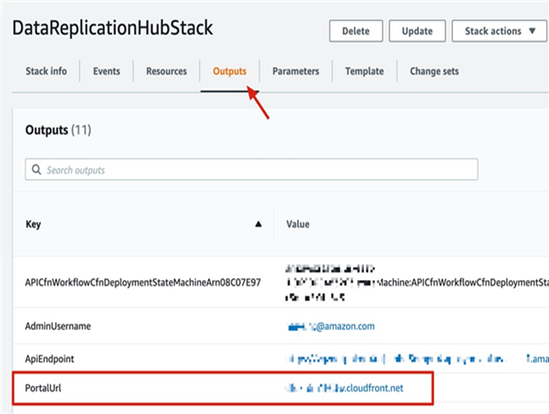This screenshot has width=549, height=414.
Task: Click the Delete stack button
Action: (356, 31)
